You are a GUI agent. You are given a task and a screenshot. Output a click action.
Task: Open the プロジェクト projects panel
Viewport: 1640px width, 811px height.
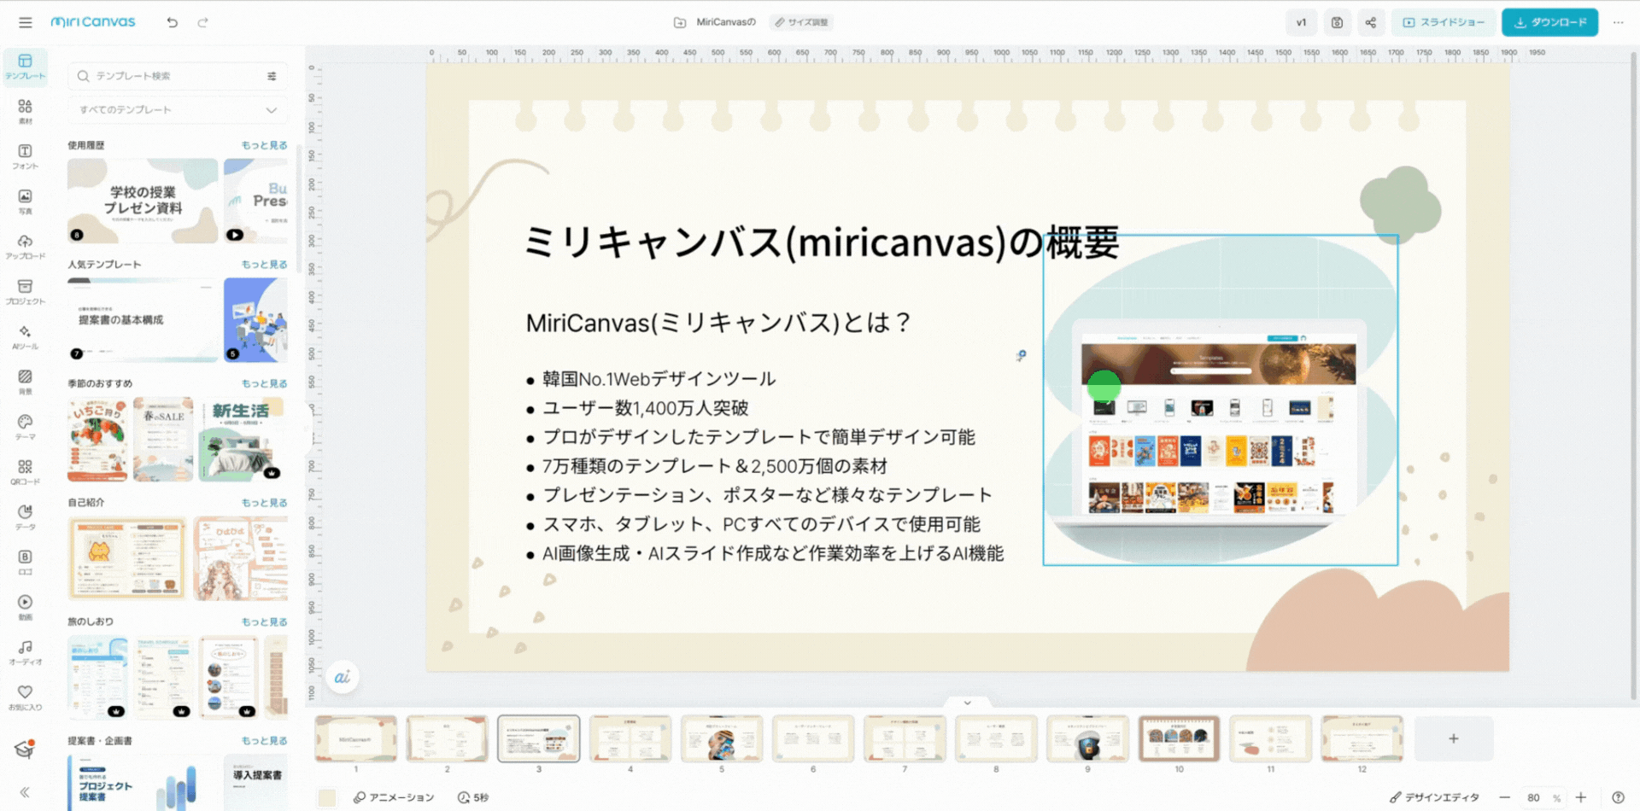pos(25,292)
